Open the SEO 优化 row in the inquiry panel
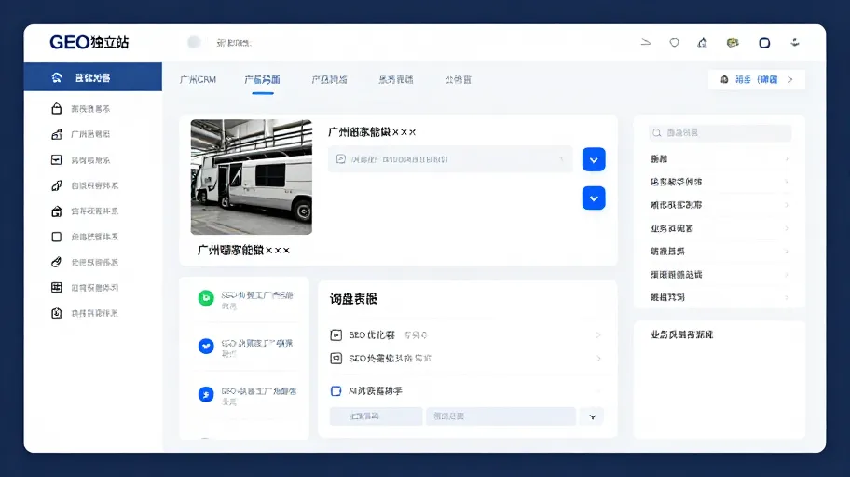 point(466,335)
